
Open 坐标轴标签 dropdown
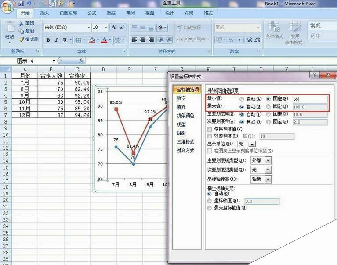(x=268, y=179)
